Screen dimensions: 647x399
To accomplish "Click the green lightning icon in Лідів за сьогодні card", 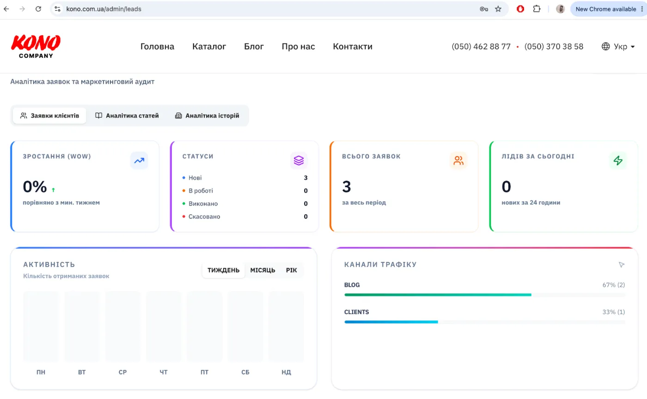I will click(x=618, y=161).
